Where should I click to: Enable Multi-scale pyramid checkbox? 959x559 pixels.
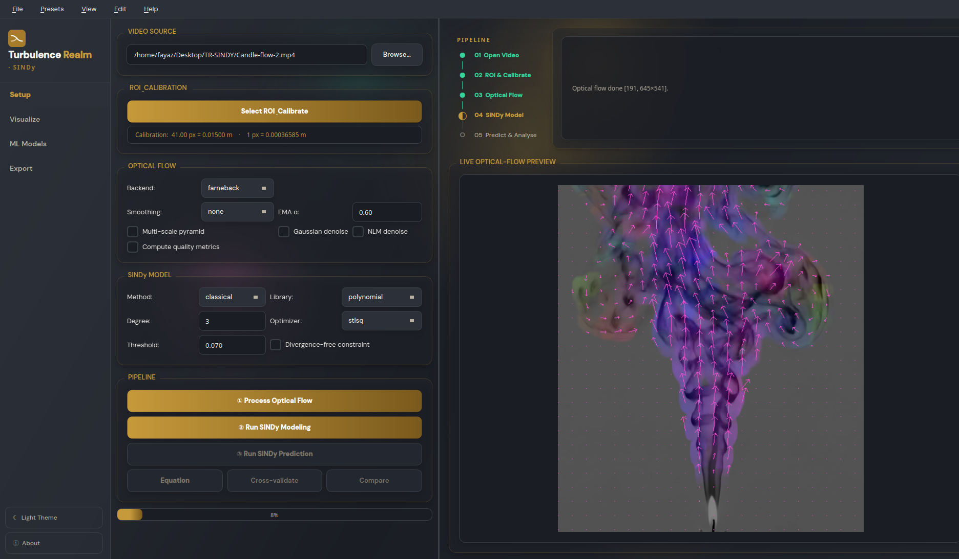[x=133, y=232]
